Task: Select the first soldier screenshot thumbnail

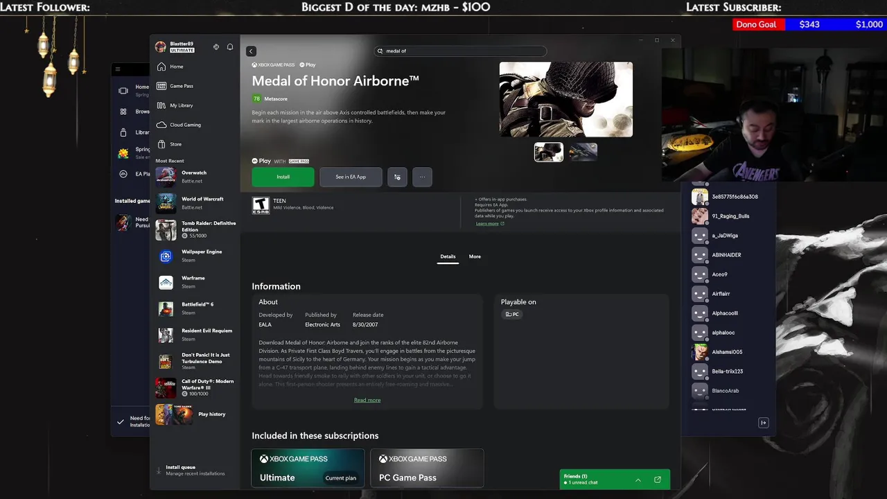Action: (x=548, y=152)
